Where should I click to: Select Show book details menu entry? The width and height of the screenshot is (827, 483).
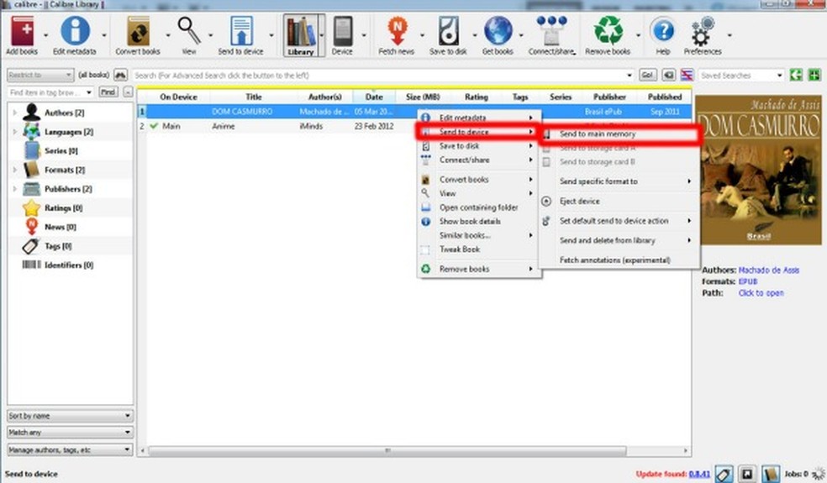point(478,222)
